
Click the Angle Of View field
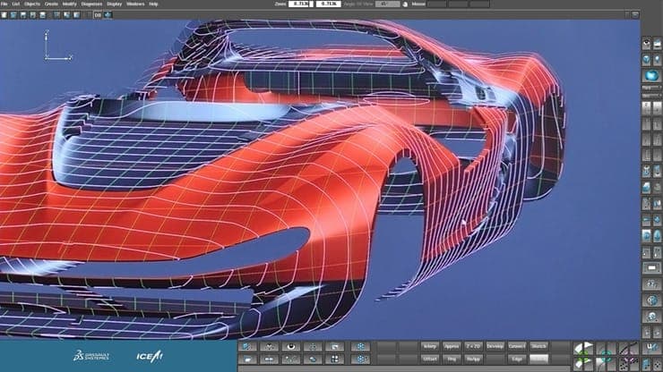click(387, 4)
